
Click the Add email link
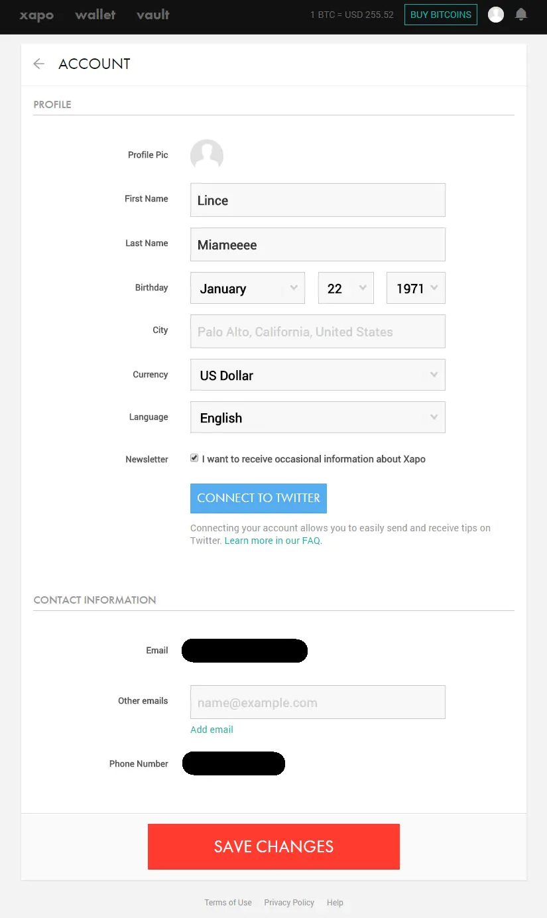212,730
